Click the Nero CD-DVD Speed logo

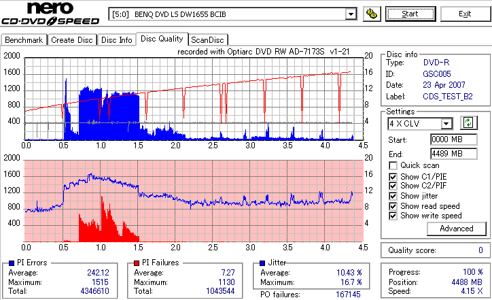tap(50, 14)
